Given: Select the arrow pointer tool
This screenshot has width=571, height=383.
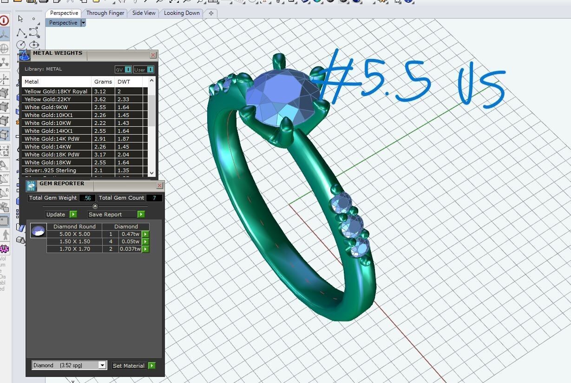Looking at the screenshot, I should (21, 19).
